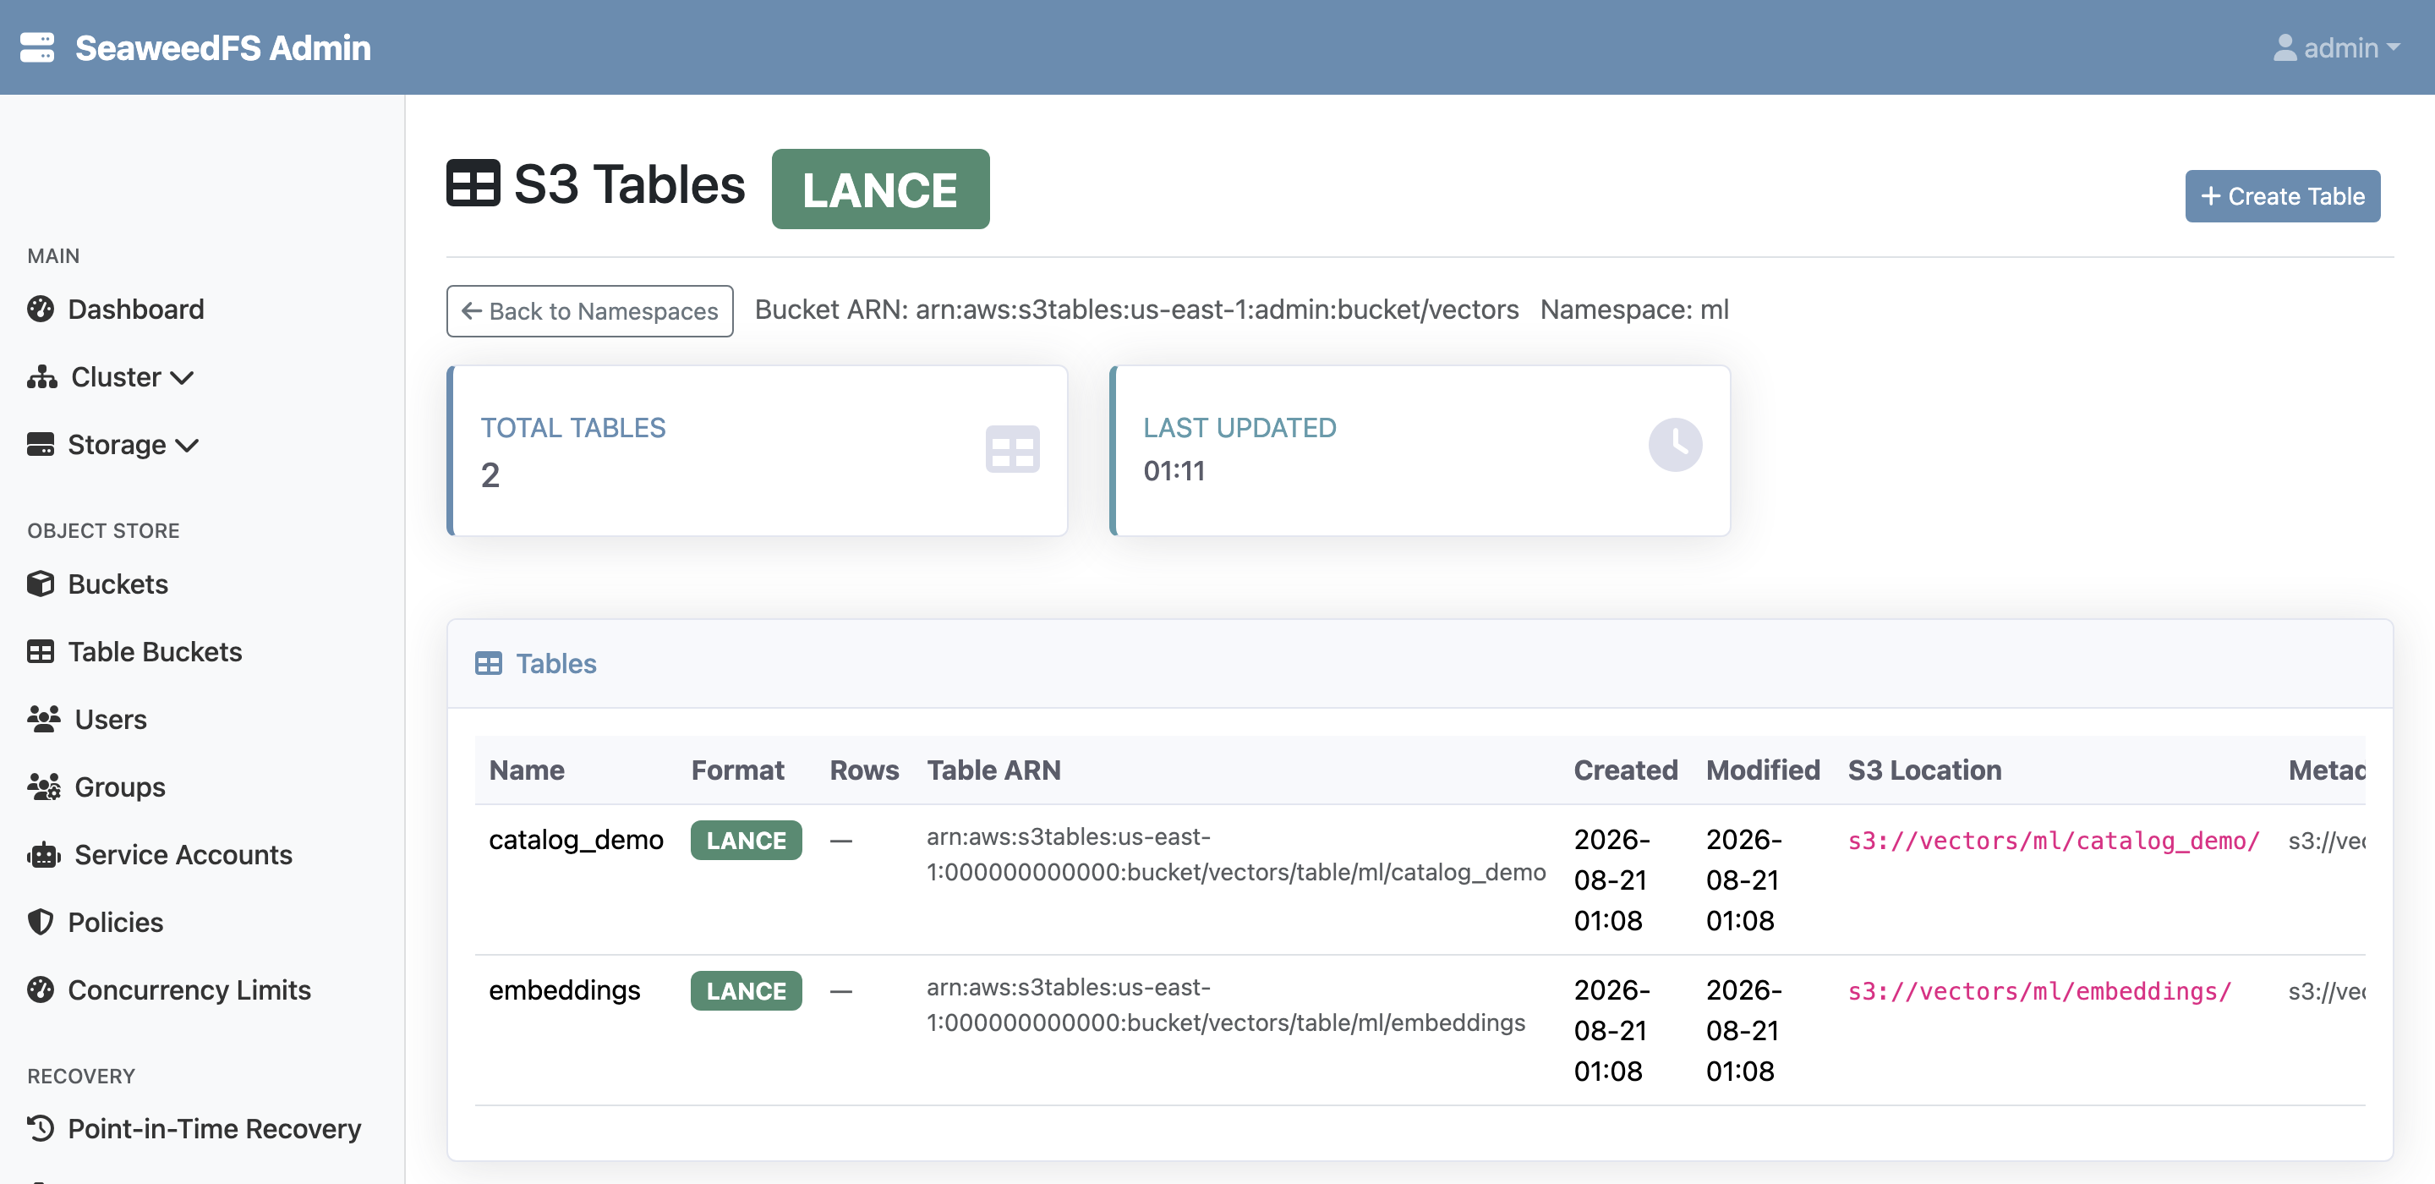Click the Storage drive icon

(x=41, y=445)
